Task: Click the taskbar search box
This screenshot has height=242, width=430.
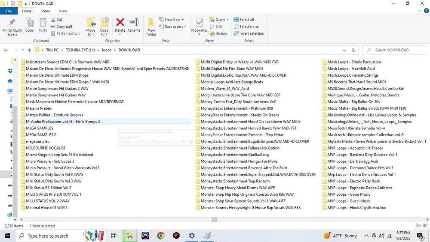Action: (61, 236)
